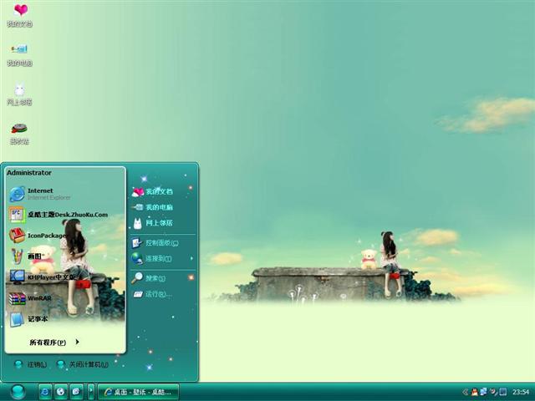
Task: Click the Administrator user name header
Action: pos(29,173)
